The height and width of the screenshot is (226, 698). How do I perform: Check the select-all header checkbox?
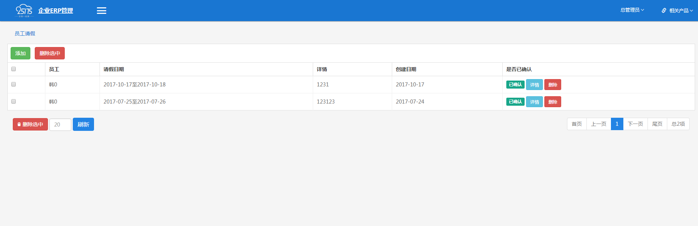tap(14, 69)
